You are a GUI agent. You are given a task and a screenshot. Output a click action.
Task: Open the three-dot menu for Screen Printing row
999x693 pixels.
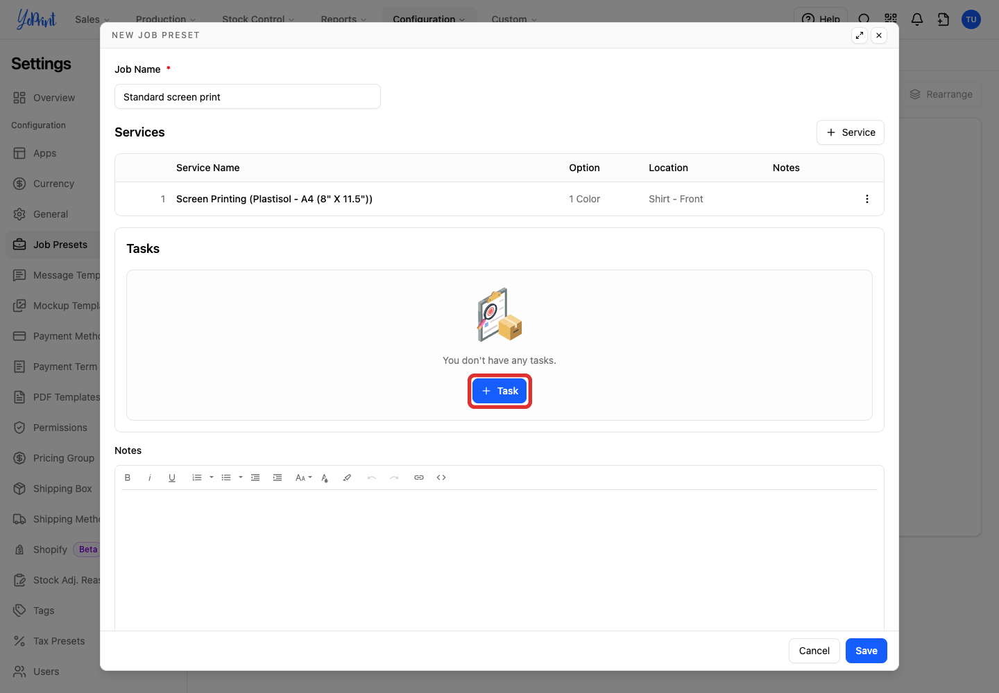867,199
